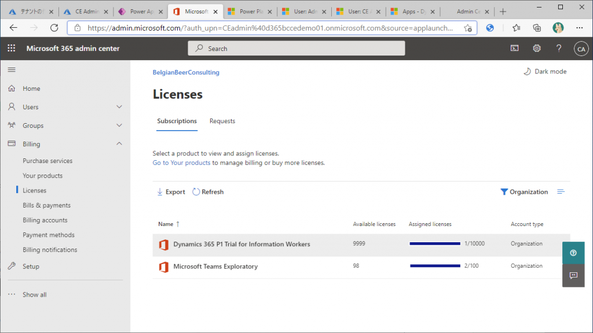
Task: Open Bills & payments in Billing menu
Action: click(x=46, y=205)
